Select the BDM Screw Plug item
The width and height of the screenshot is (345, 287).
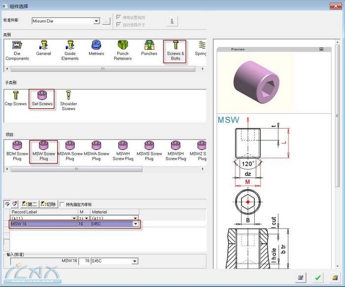tap(17, 151)
